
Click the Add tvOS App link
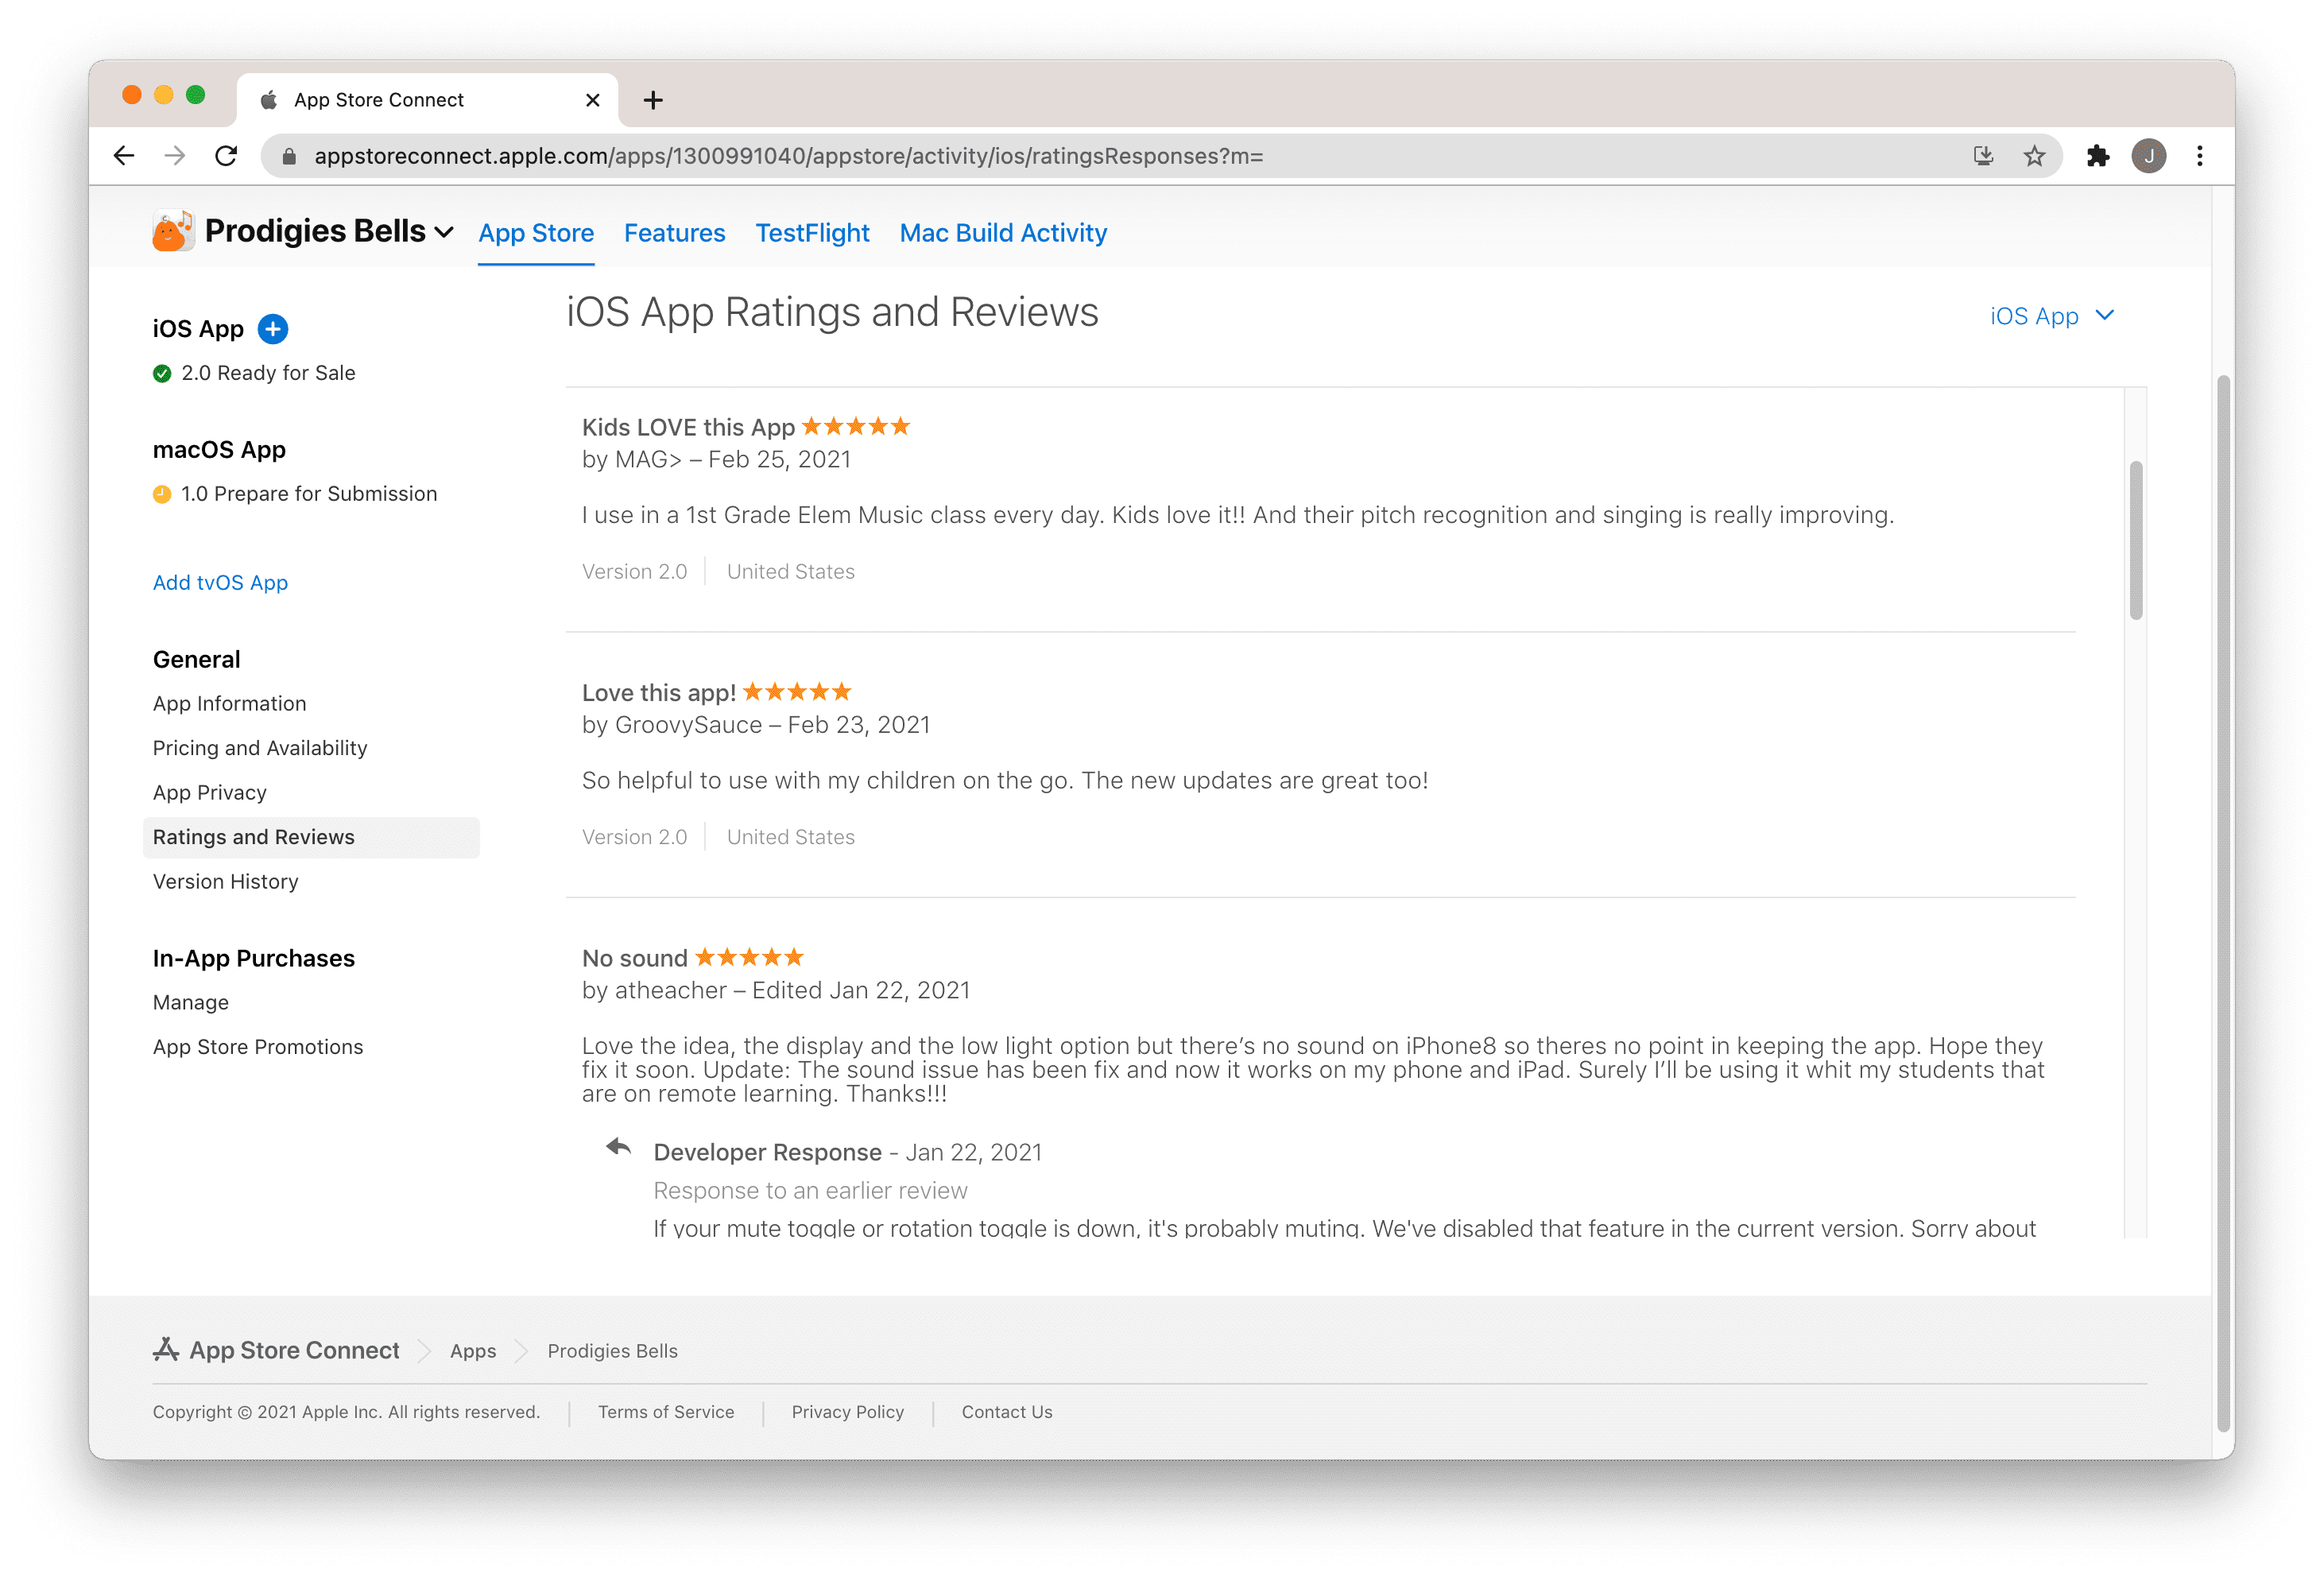pyautogui.click(x=220, y=583)
